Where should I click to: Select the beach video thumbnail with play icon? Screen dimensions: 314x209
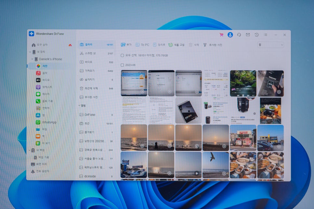189,165
